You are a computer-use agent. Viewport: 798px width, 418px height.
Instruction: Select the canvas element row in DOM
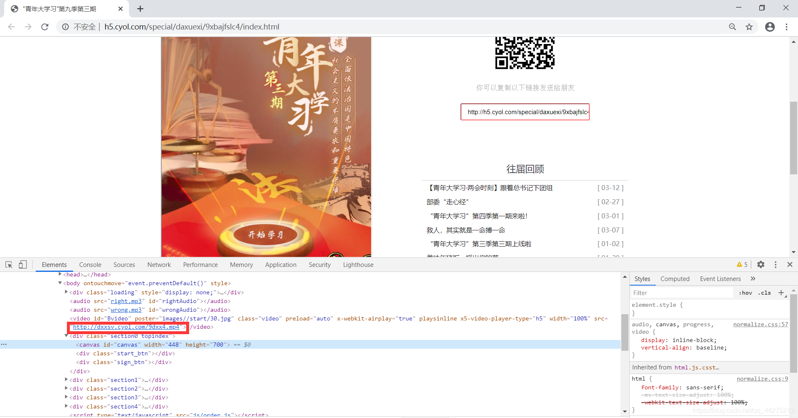[x=310, y=345]
